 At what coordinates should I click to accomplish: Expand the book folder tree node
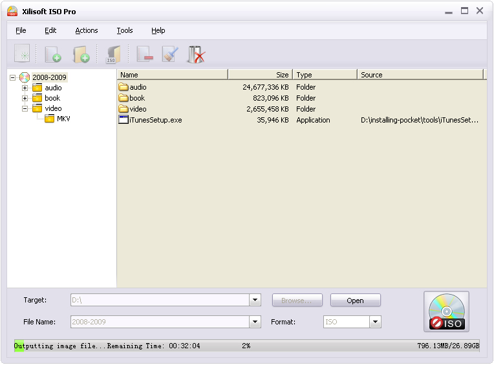pyautogui.click(x=25, y=98)
